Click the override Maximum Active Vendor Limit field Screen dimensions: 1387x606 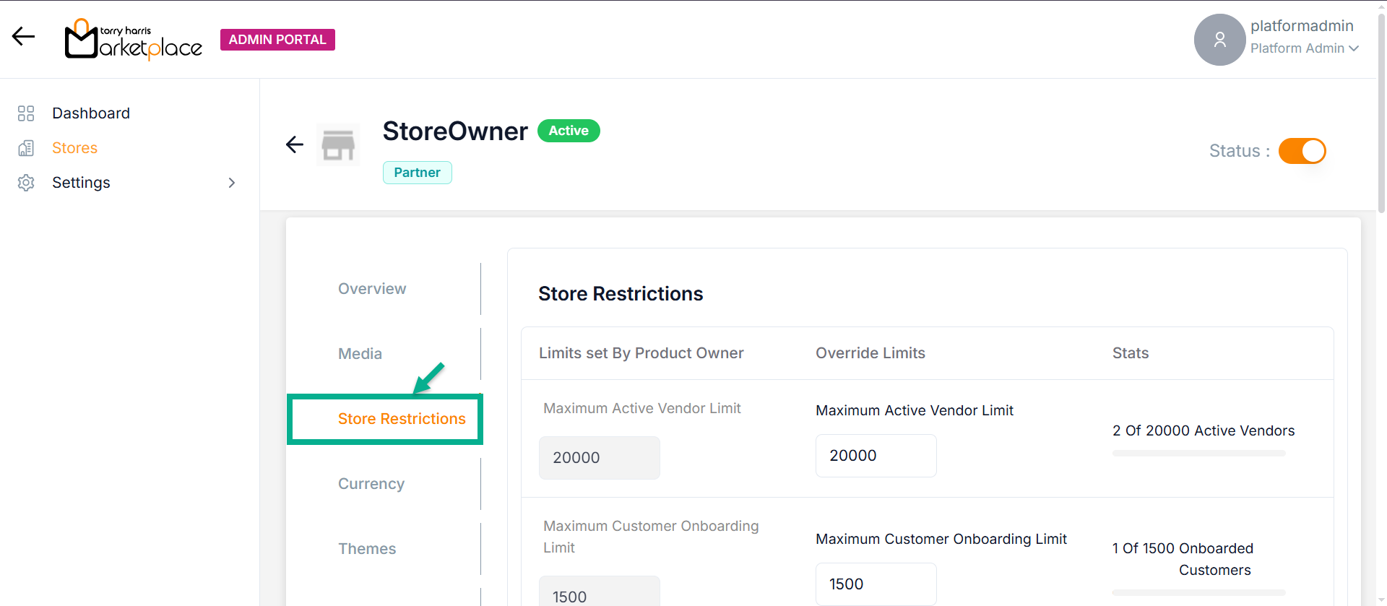[x=876, y=456]
